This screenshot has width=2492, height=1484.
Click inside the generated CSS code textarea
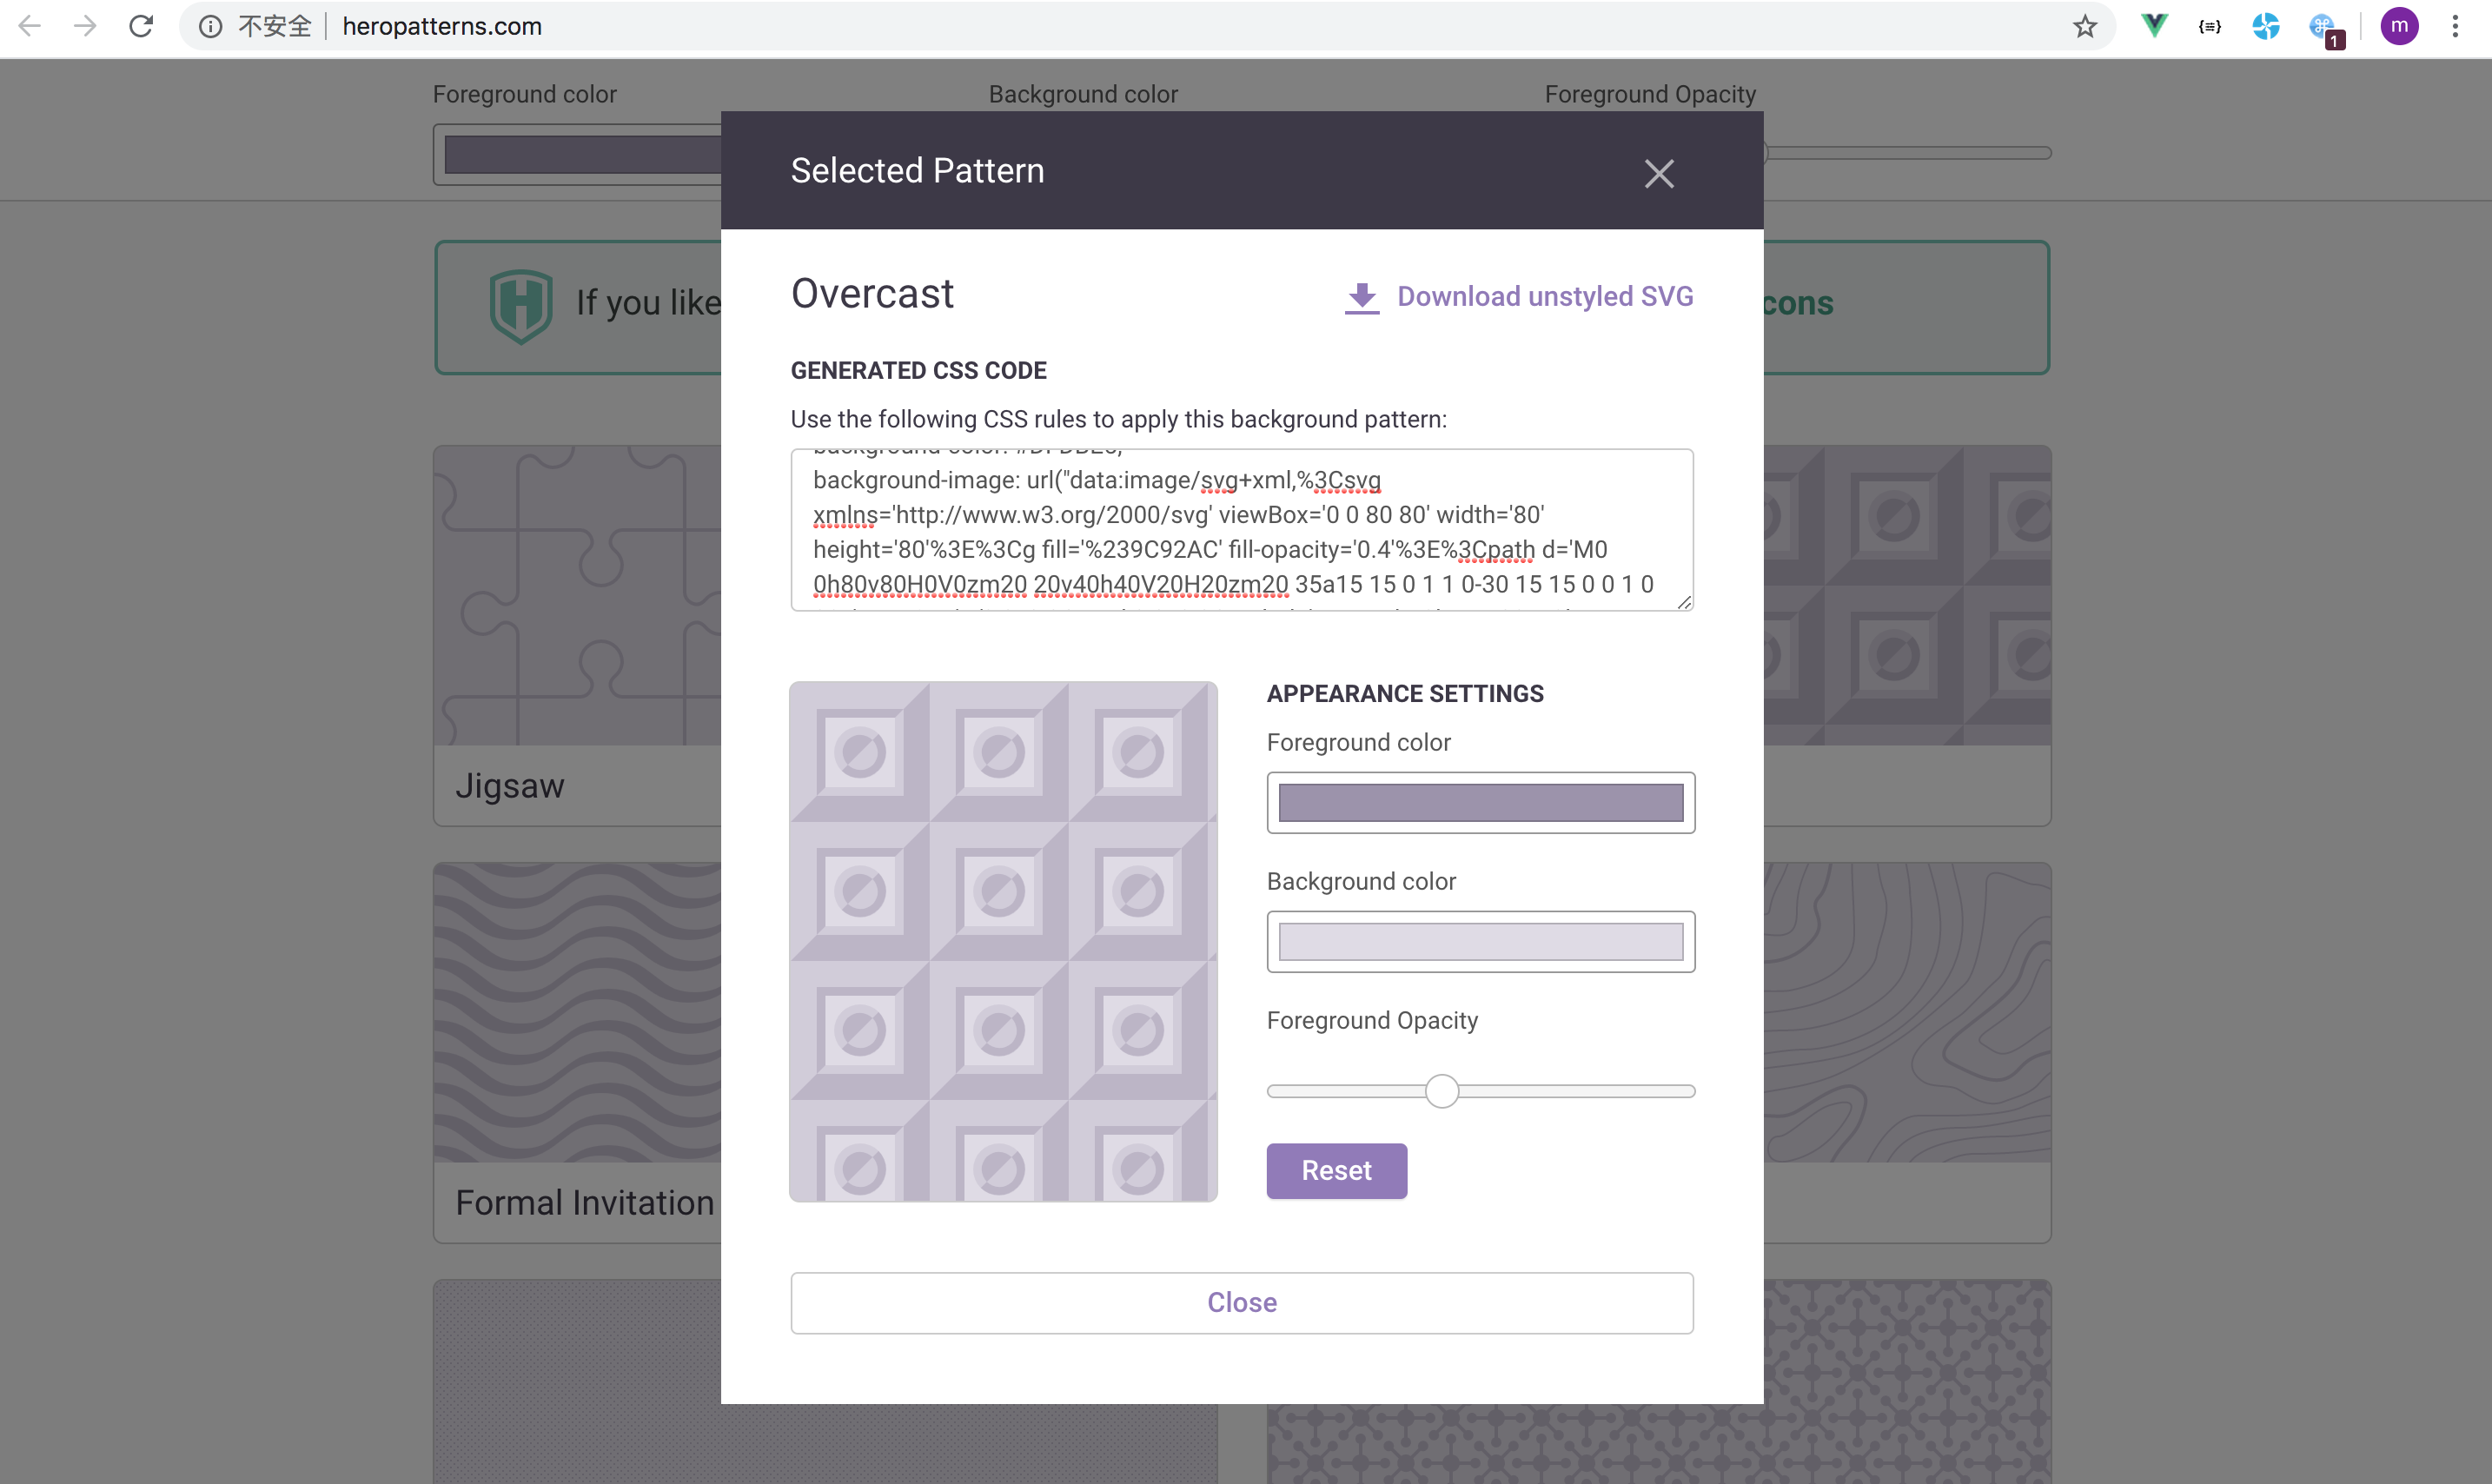(x=1241, y=529)
